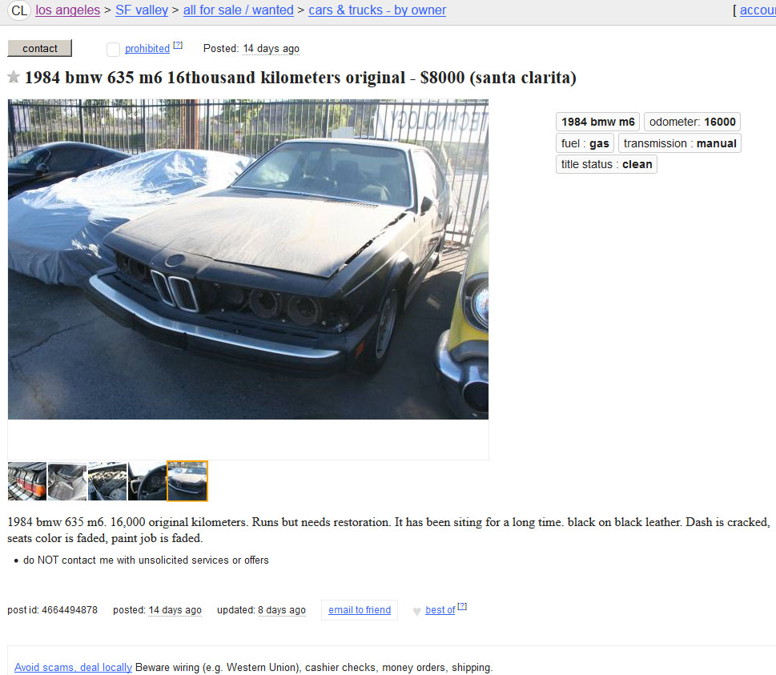The width and height of the screenshot is (776, 675).
Task: Open the help [?] next to best of
Action: point(462,606)
